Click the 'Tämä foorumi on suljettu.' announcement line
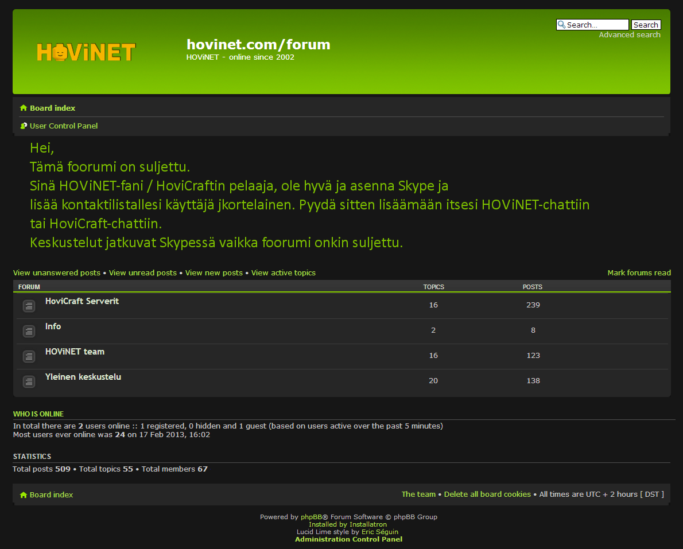 point(110,167)
